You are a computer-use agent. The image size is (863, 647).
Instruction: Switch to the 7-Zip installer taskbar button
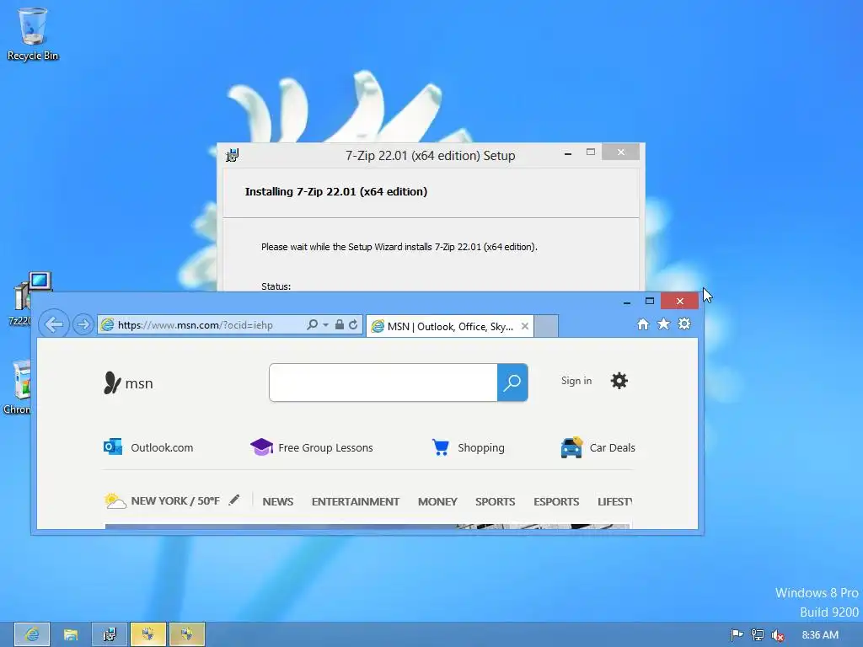pyautogui.click(x=110, y=634)
